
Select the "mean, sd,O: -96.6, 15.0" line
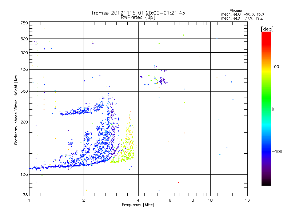click(242, 14)
